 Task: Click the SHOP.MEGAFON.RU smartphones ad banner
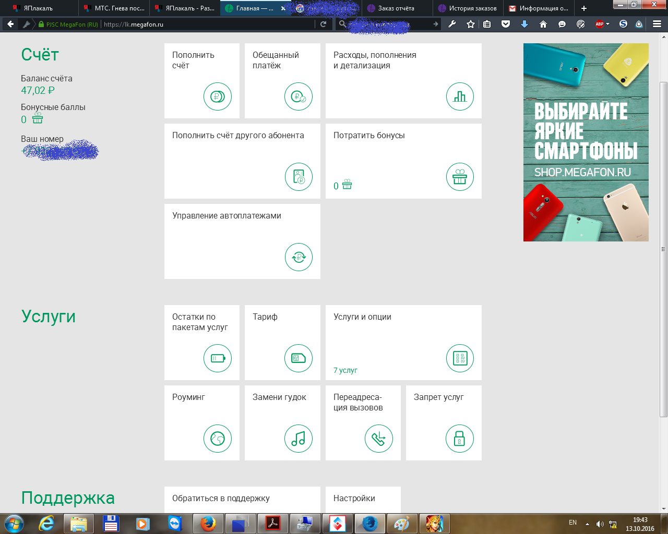(586, 142)
